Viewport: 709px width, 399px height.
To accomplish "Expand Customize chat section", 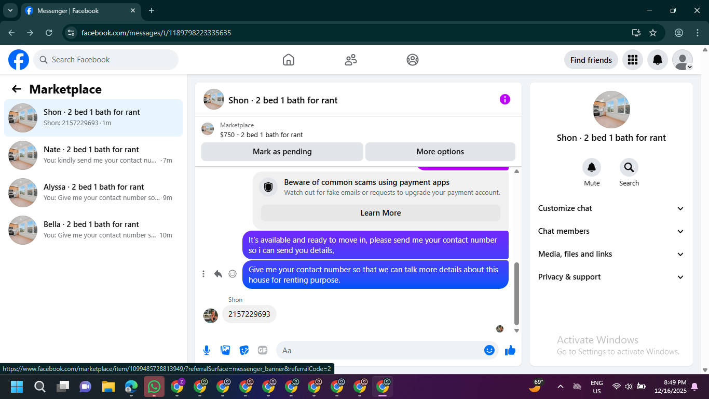I will pos(611,208).
